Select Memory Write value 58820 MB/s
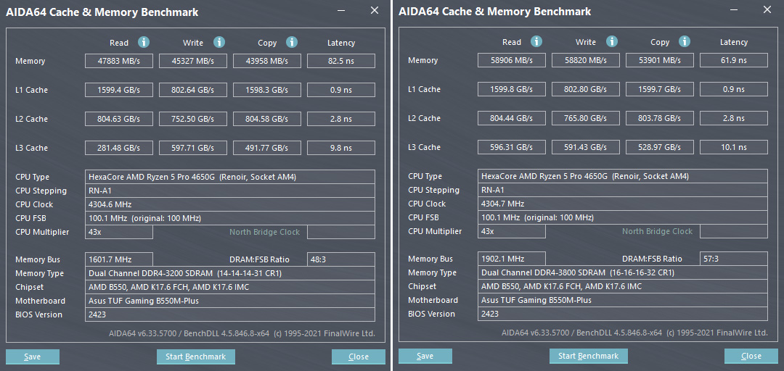 586,60
